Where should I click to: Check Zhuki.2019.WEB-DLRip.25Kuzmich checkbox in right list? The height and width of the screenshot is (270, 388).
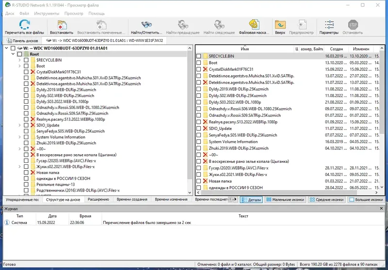tap(198, 148)
